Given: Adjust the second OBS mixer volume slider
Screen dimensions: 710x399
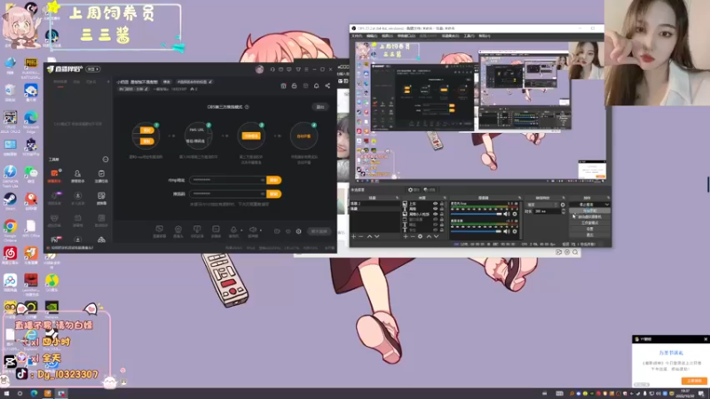Looking at the screenshot, I should [477, 231].
